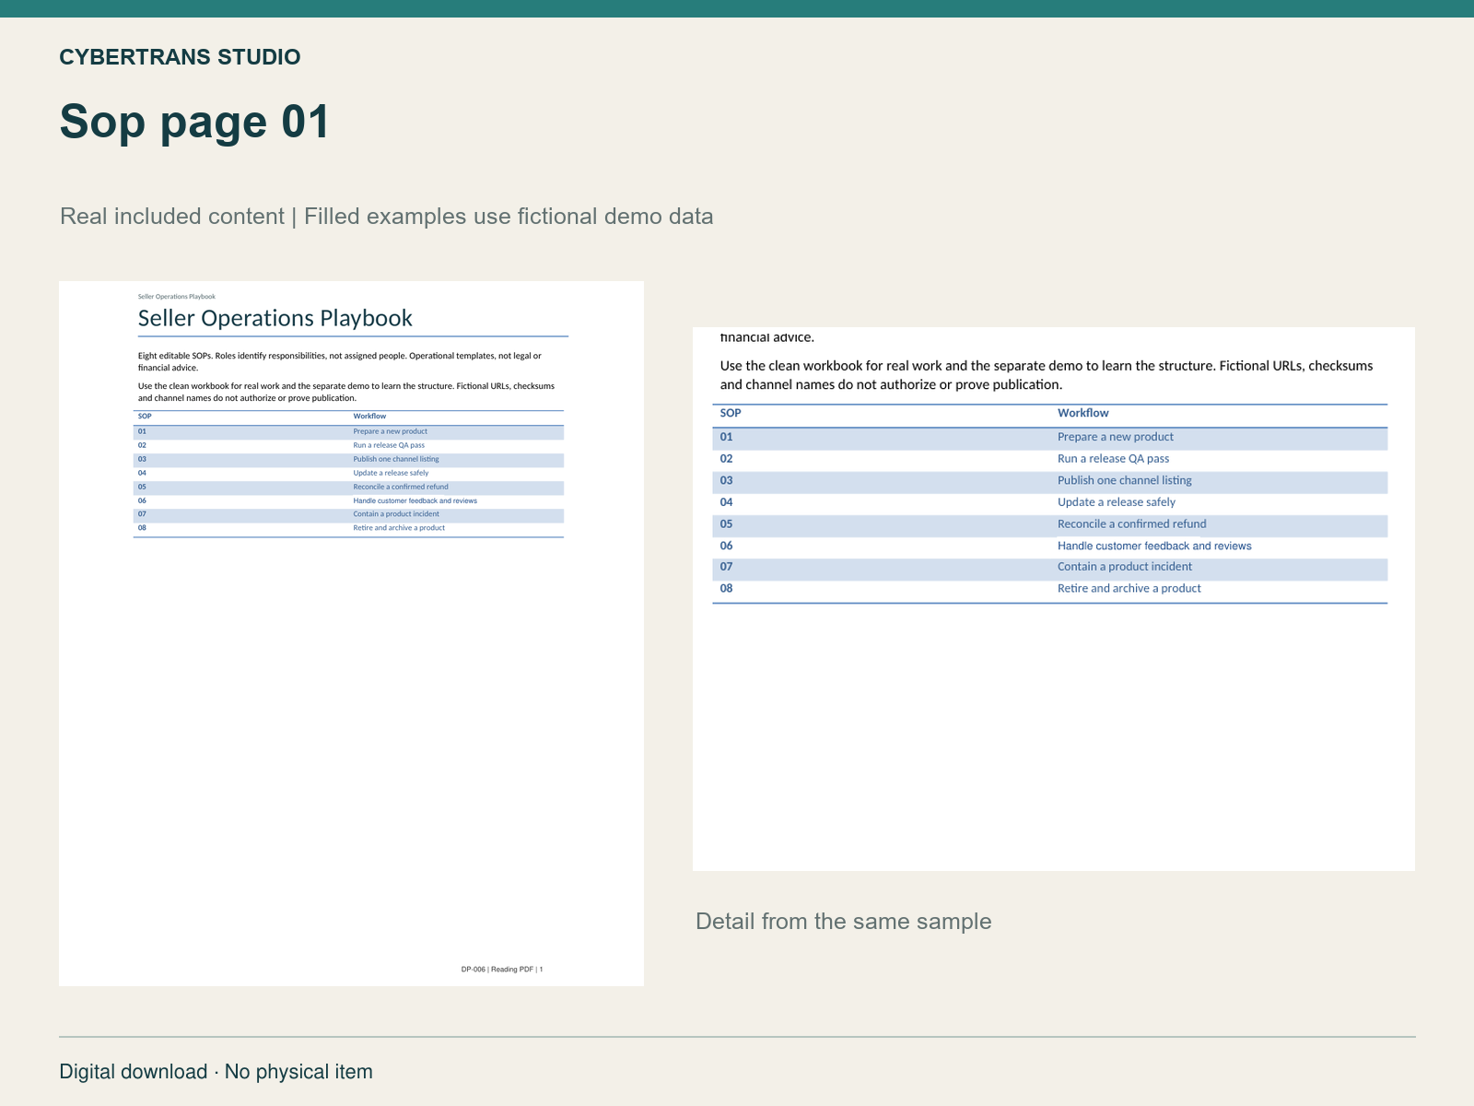Select row 05 Reconcile a confirmed refund
This screenshot has height=1106, width=1474.
click(x=1050, y=524)
